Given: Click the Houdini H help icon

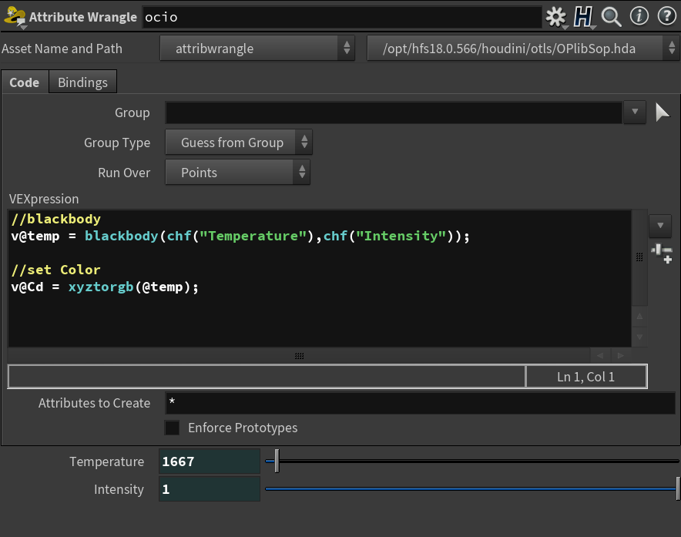Looking at the screenshot, I should point(583,17).
